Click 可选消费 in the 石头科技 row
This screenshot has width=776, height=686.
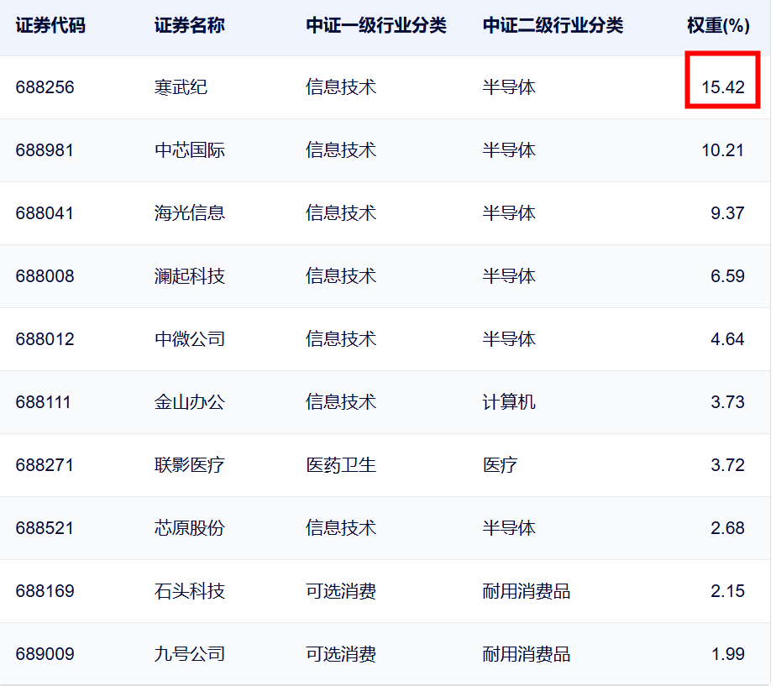click(341, 591)
